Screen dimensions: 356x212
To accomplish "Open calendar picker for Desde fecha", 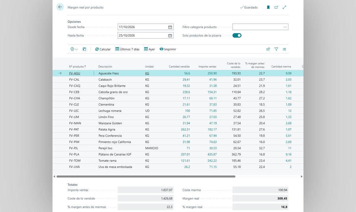I will pyautogui.click(x=170, y=27).
